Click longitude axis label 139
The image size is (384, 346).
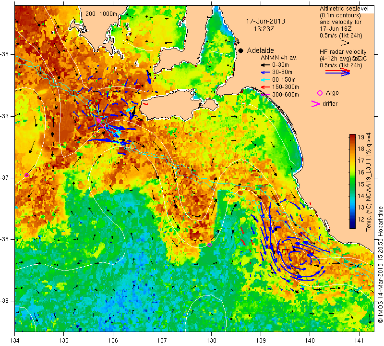click(x=261, y=341)
